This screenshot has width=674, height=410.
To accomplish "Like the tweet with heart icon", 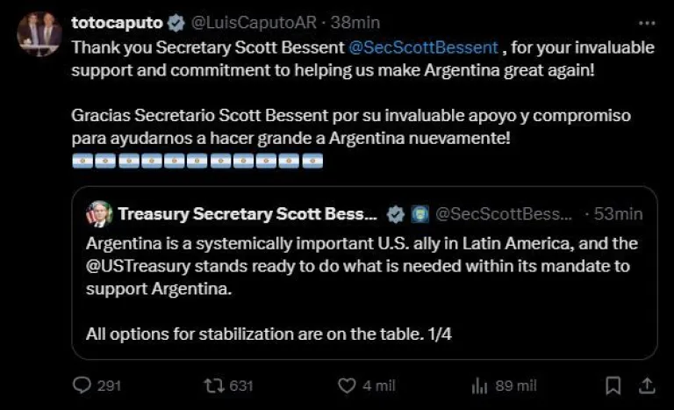I will tap(348, 385).
